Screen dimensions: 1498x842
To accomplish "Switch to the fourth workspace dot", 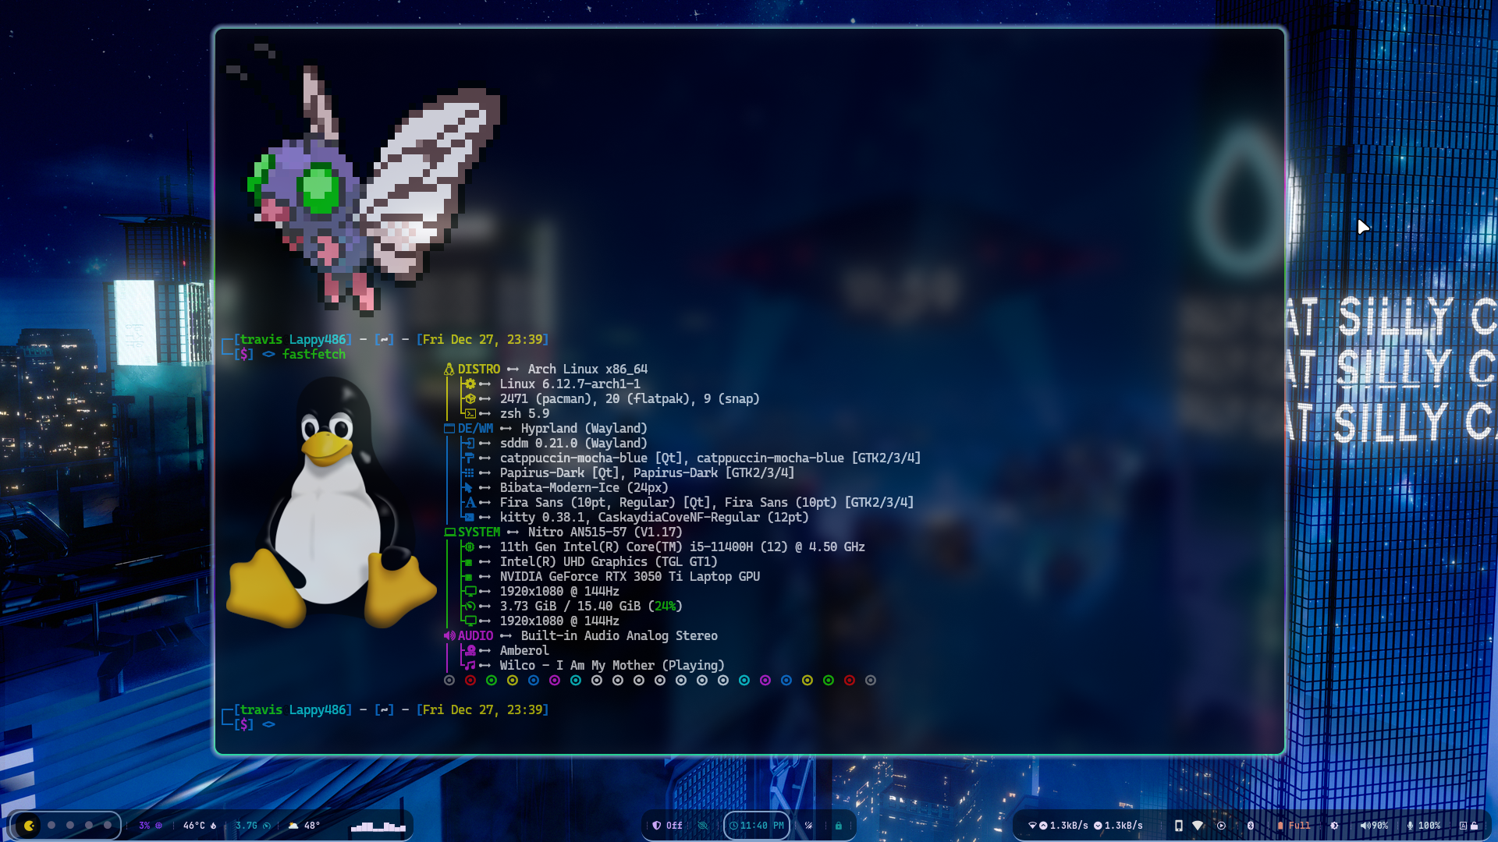I will (x=89, y=825).
